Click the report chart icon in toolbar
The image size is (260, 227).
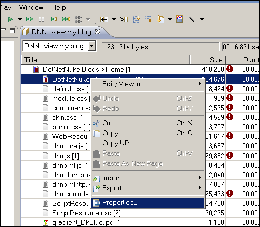[179, 19]
